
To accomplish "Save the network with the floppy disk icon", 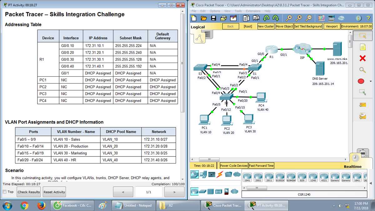I will tap(213, 18).
